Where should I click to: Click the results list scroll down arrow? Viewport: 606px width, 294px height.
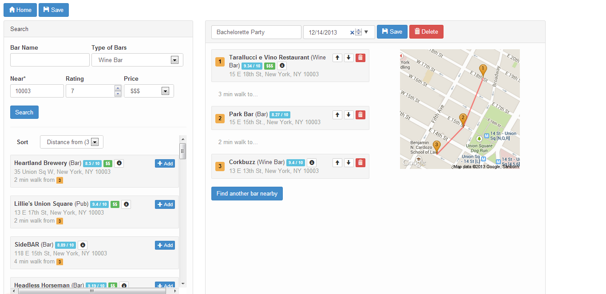(182, 284)
